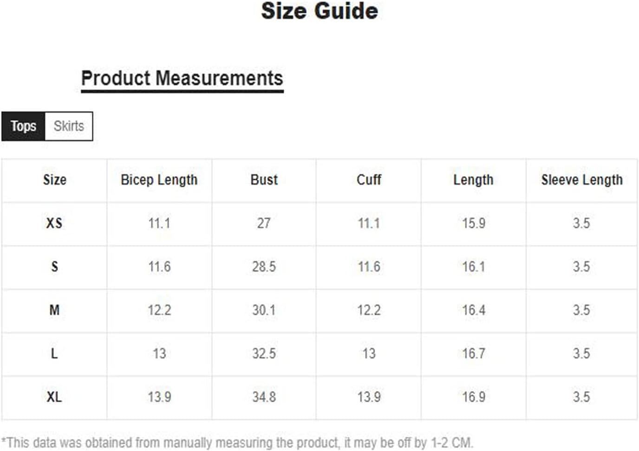Image resolution: width=639 pixels, height=451 pixels.
Task: Click the 30.1 bust measurement cell
Action: (x=264, y=310)
